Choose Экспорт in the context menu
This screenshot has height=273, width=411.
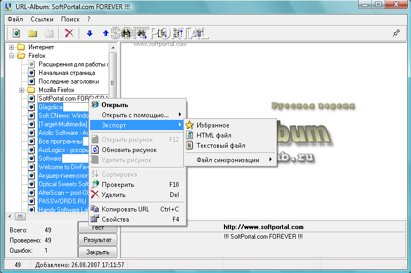138,125
